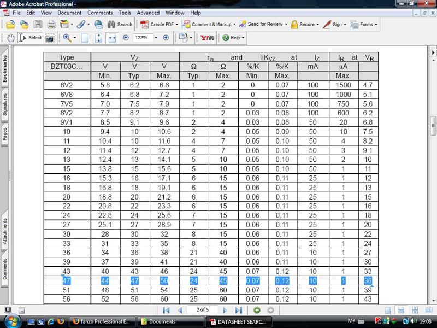Activate the Fit Page view button

(98, 38)
